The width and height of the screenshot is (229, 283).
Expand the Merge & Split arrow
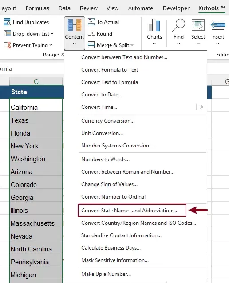tap(132, 45)
